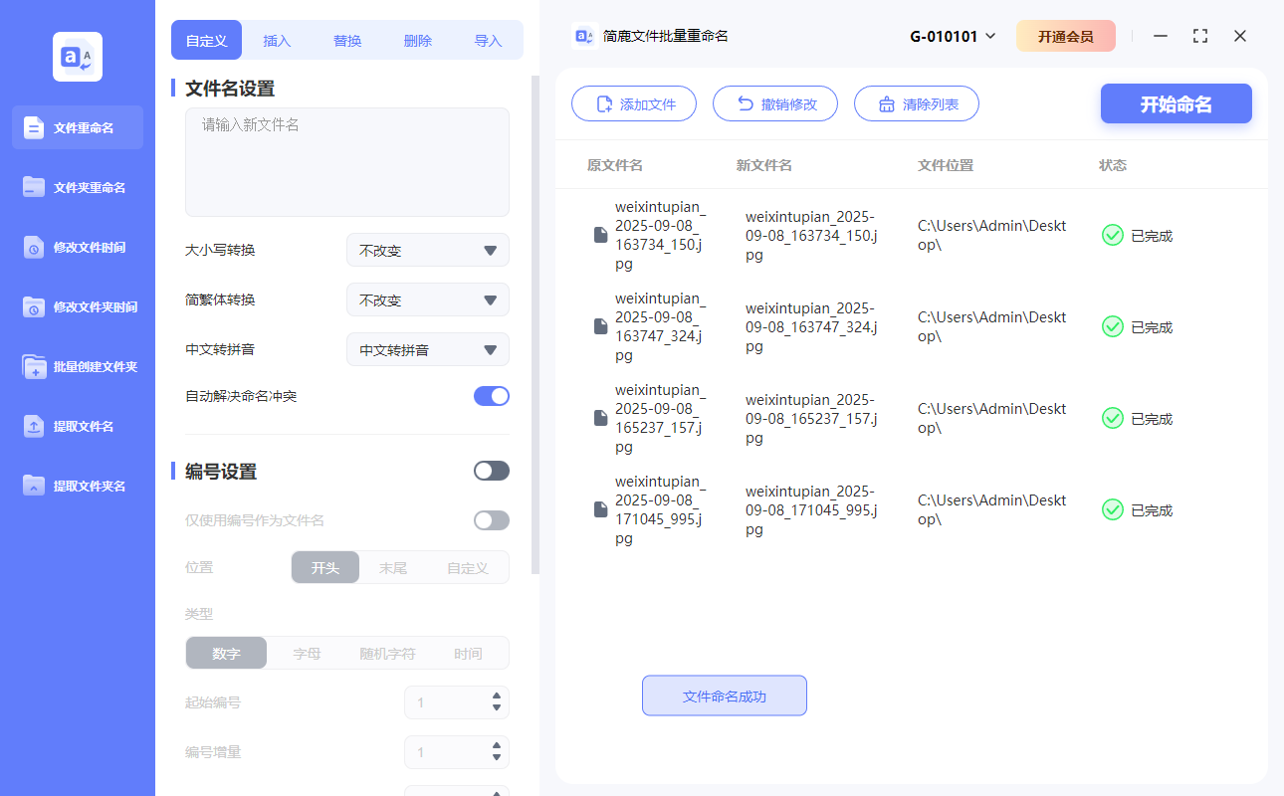Viewport: 1284px width, 796px height.
Task: Disable 自动解决命名冲突 toggle
Action: pyautogui.click(x=491, y=395)
